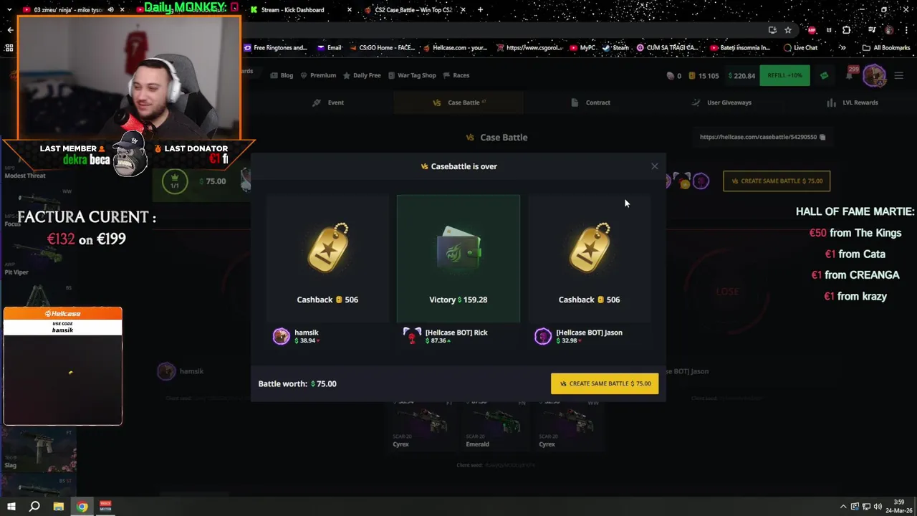917x516 pixels.
Task: Open the Premium navigation link
Action: point(318,75)
